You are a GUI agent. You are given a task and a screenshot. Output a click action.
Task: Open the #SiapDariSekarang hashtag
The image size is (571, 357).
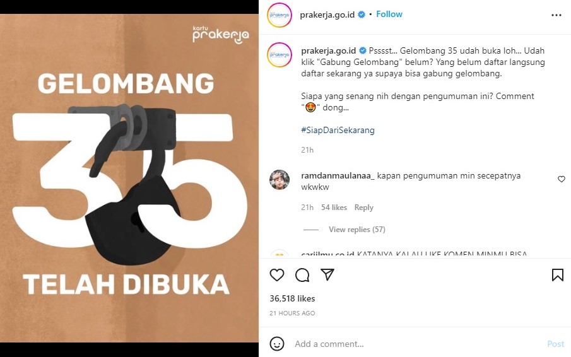pyautogui.click(x=338, y=130)
